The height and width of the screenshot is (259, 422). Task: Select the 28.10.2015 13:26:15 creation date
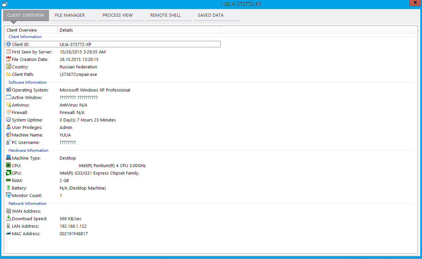pyautogui.click(x=79, y=59)
